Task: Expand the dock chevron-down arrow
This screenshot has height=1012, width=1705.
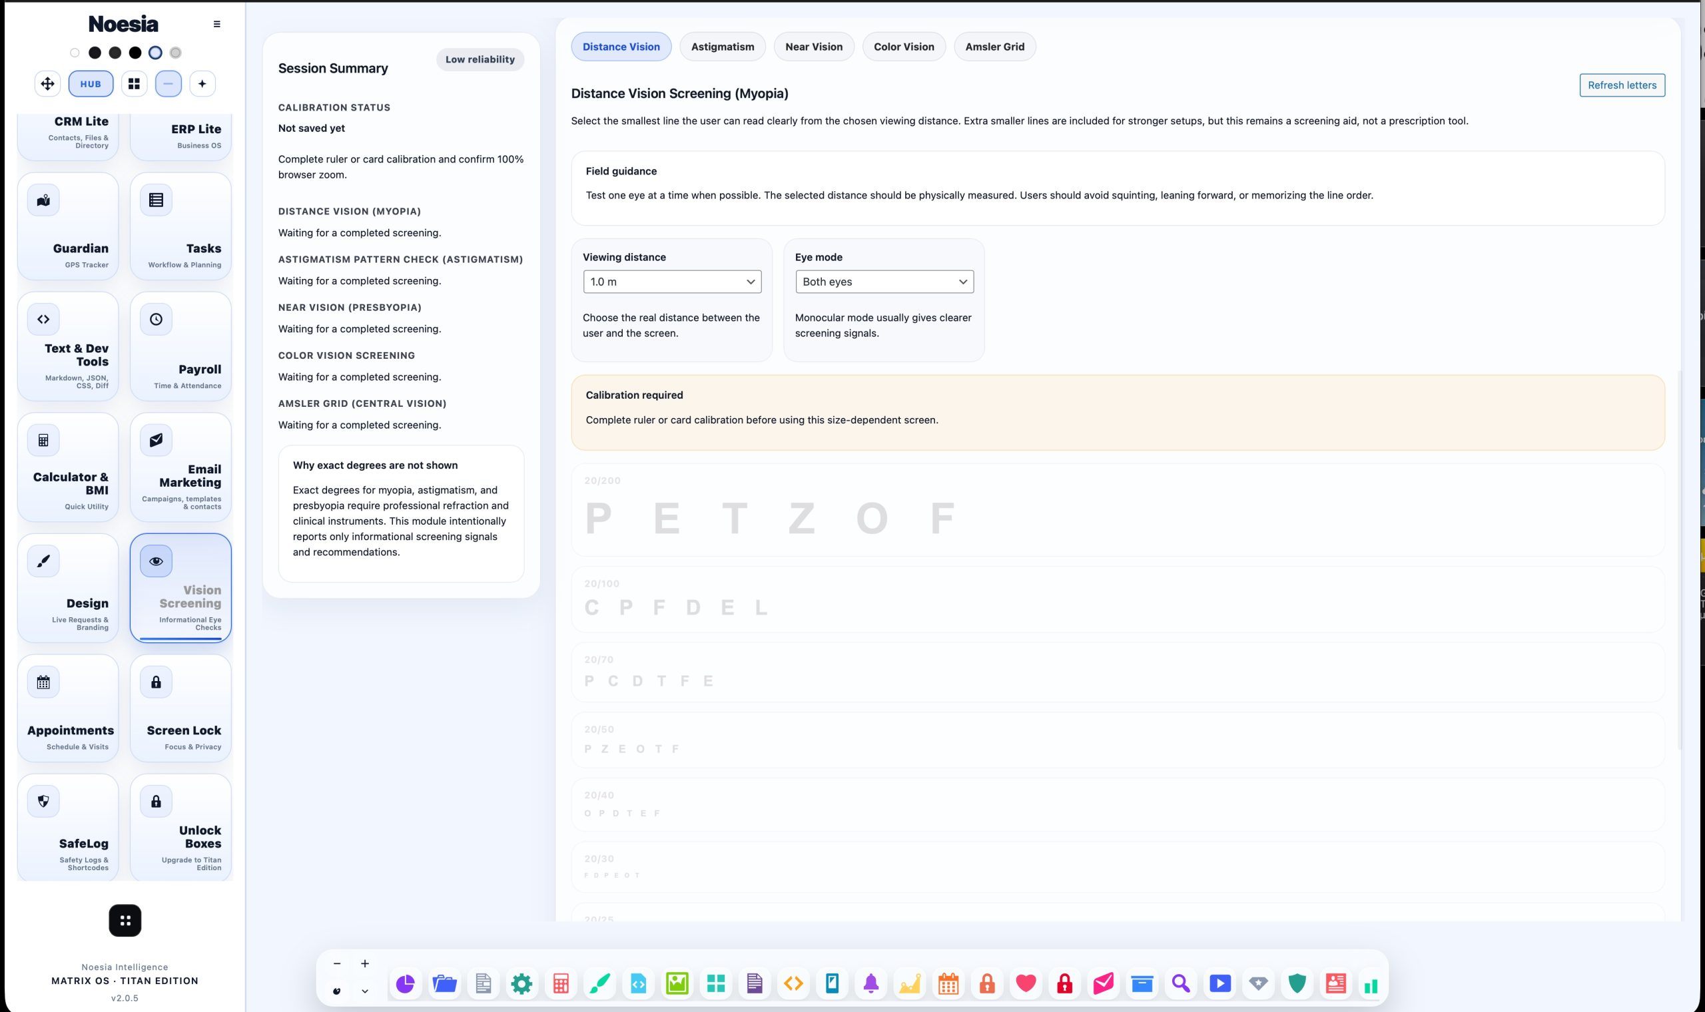Action: [365, 991]
